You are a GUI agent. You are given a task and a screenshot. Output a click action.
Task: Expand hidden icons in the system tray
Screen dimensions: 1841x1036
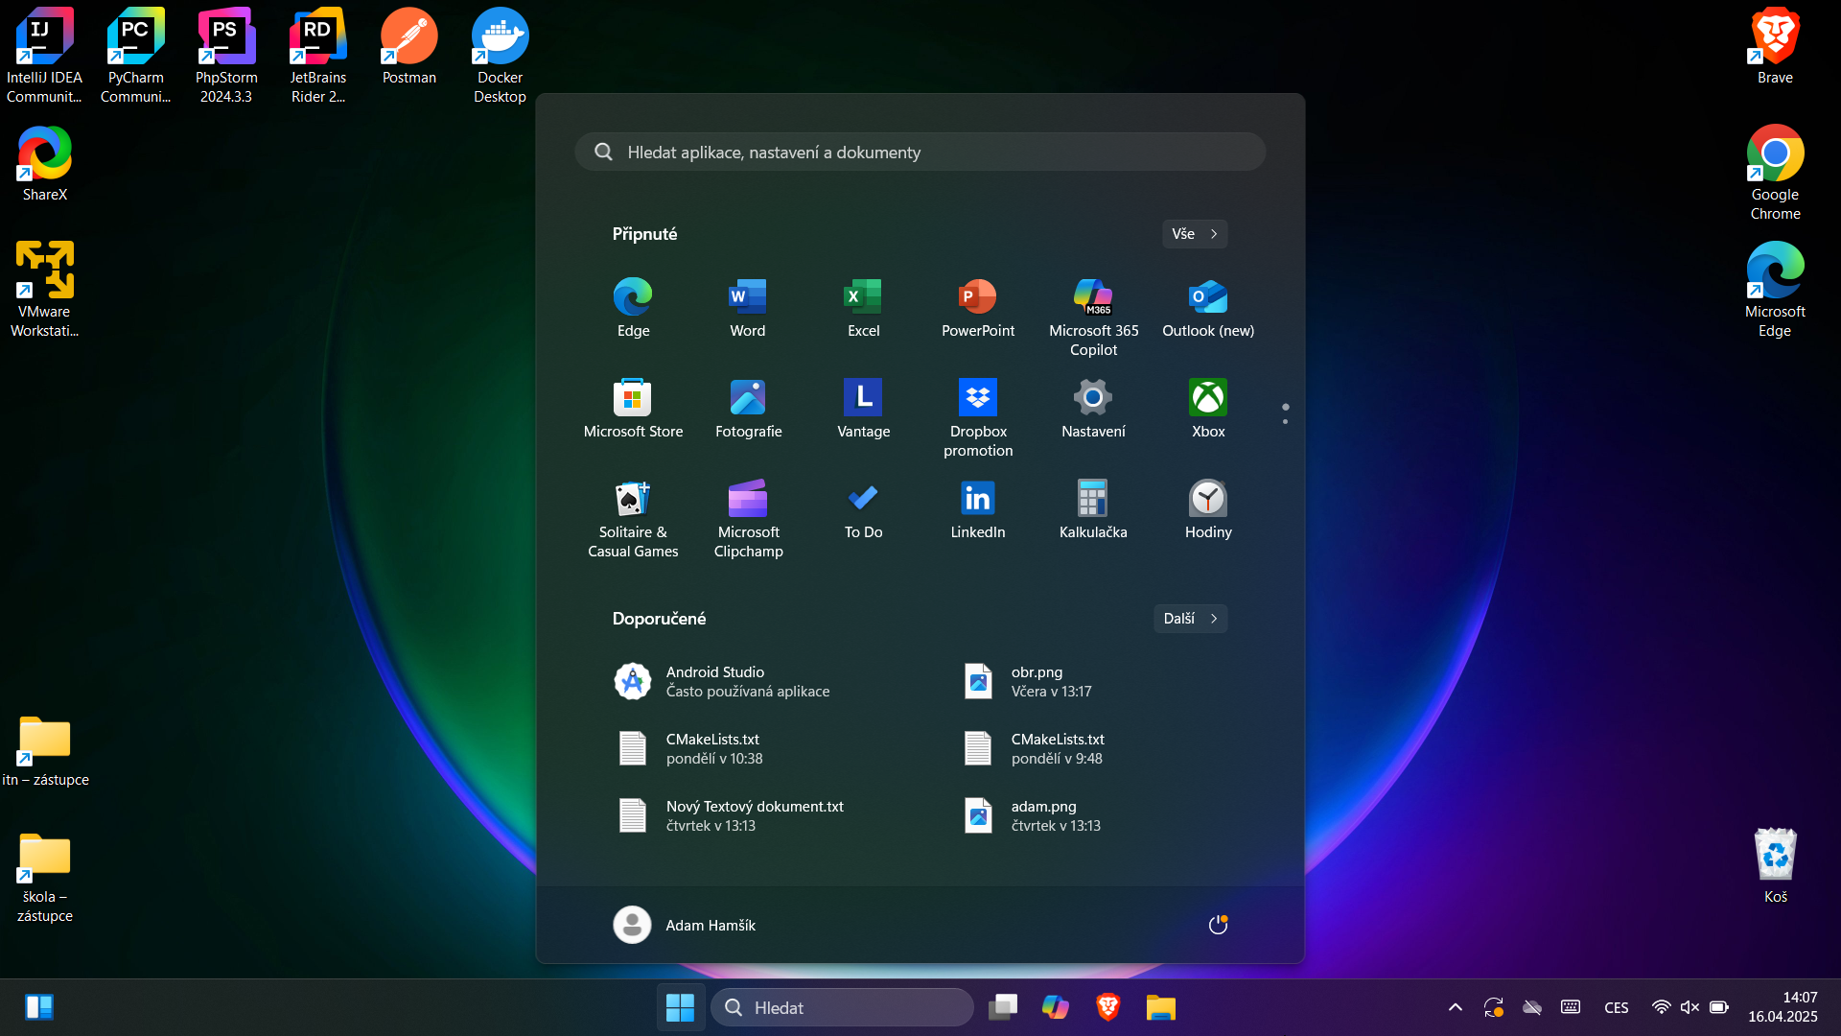[x=1455, y=1007]
